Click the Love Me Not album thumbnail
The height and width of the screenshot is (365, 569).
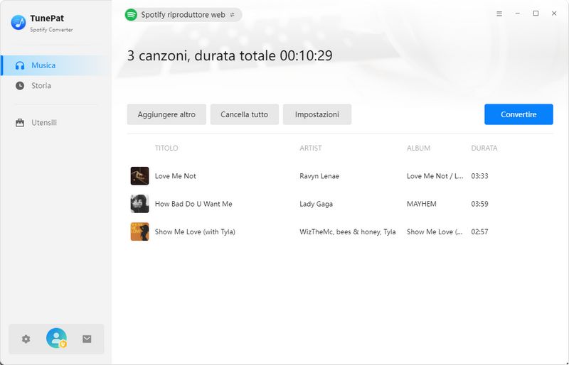point(139,176)
